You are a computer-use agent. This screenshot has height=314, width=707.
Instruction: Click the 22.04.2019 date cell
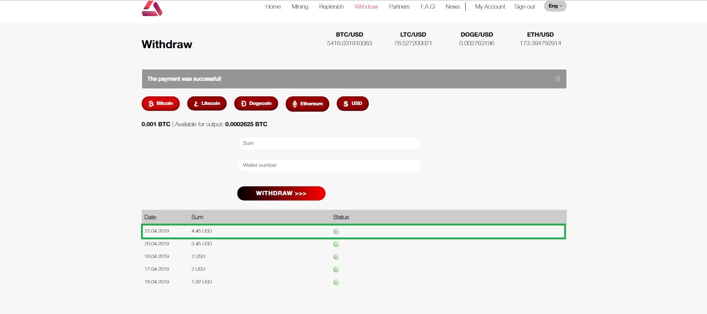(x=157, y=231)
